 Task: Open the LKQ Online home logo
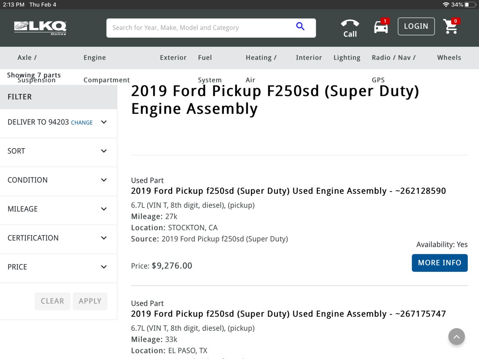tap(40, 28)
